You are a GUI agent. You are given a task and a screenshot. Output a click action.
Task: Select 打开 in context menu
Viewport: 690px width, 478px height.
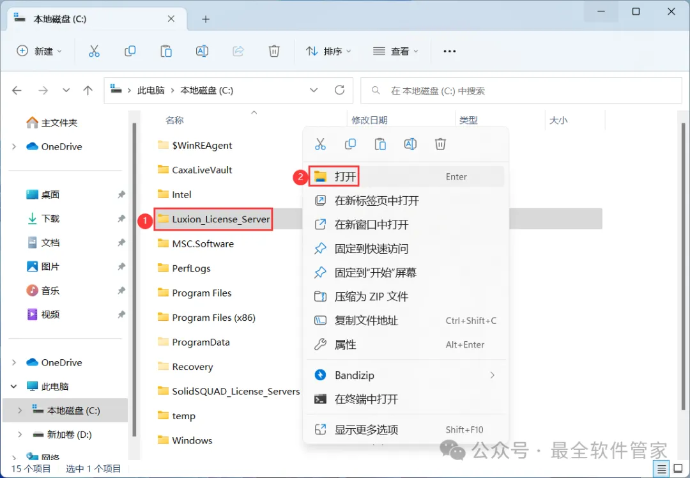click(406, 176)
